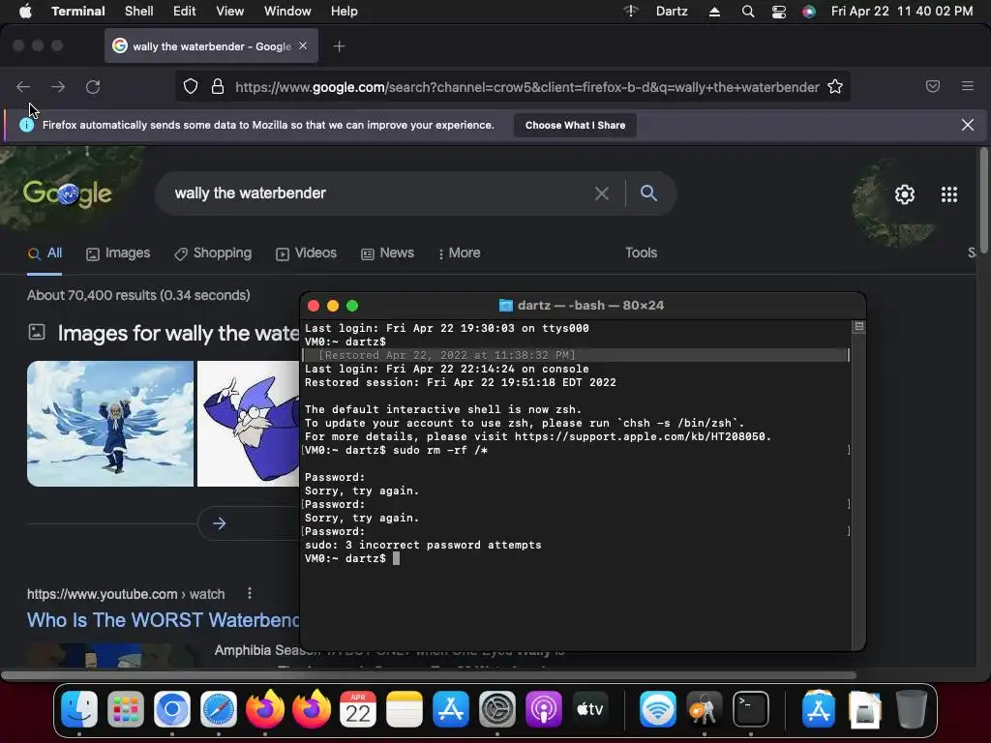Go forward with Firefox forward arrow

(x=58, y=86)
